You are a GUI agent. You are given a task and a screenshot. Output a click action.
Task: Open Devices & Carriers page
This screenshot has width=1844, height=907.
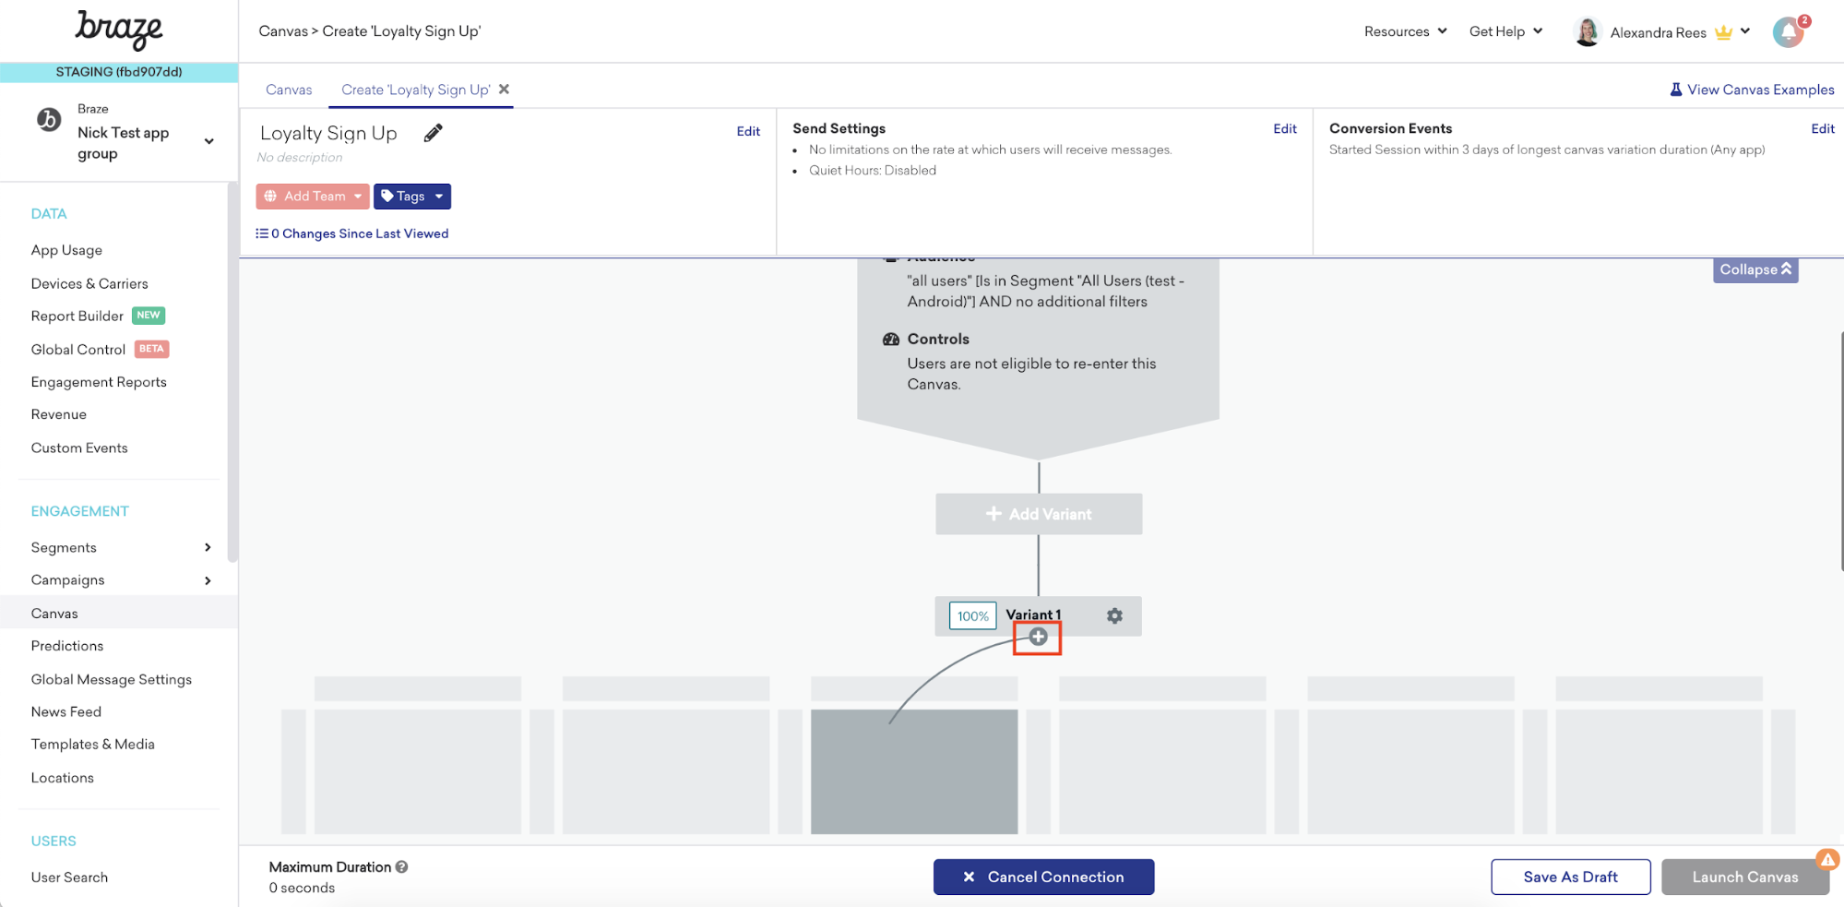(89, 283)
